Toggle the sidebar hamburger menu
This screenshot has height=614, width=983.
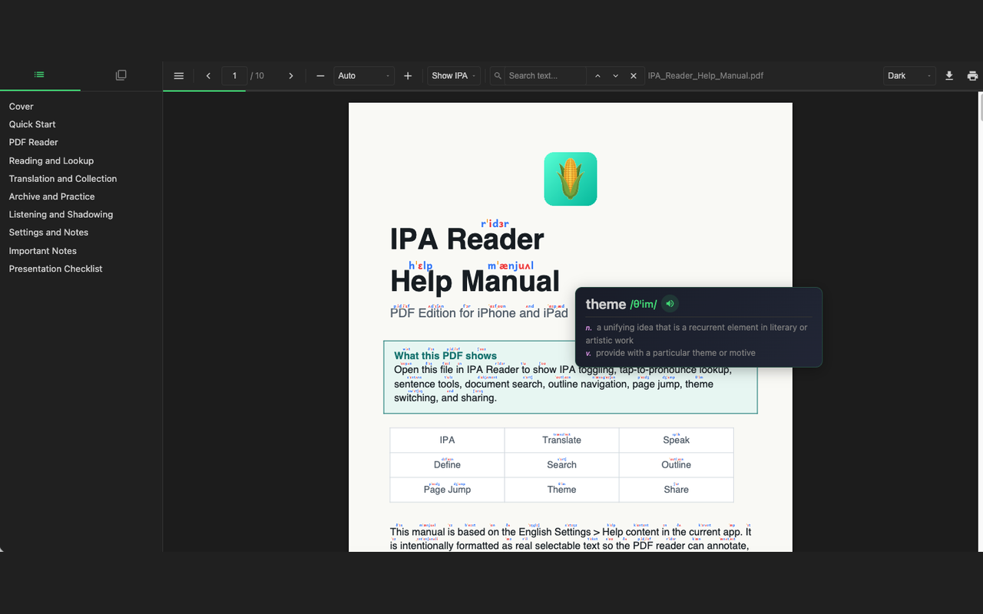179,76
